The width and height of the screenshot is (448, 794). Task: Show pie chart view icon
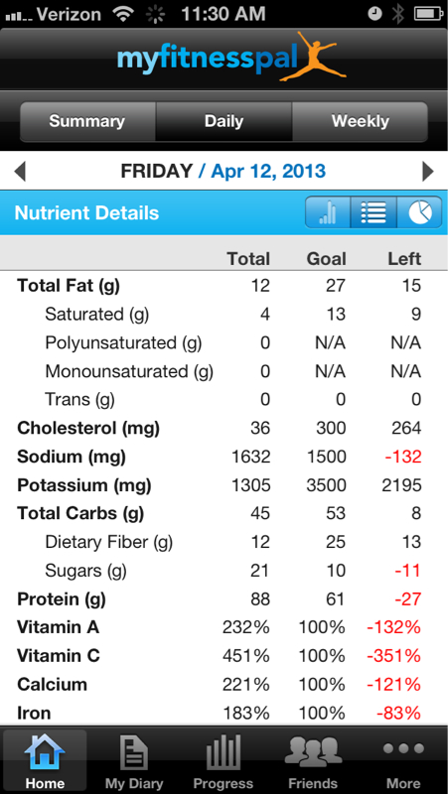419,212
